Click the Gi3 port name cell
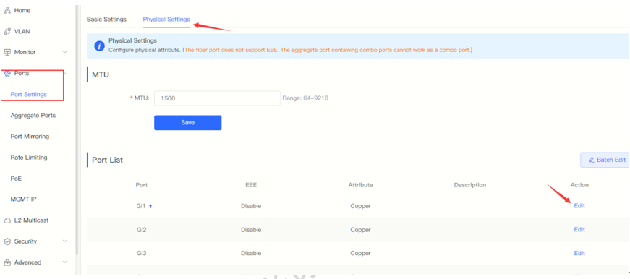The height and width of the screenshot is (279, 630). [x=142, y=253]
